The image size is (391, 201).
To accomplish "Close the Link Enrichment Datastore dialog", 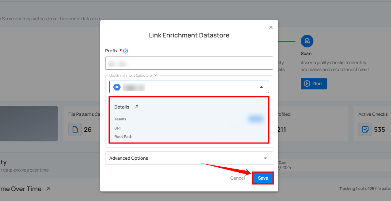I will (x=271, y=28).
